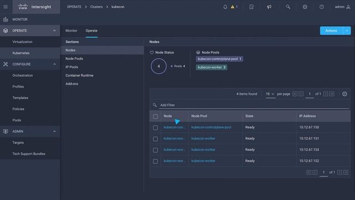
Task: Click the kubecon-worker 3 tag
Action: click(211, 67)
